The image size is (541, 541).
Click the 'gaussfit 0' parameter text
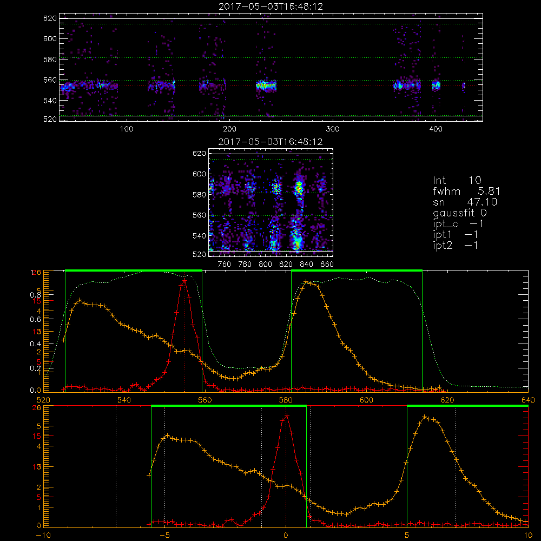click(459, 213)
